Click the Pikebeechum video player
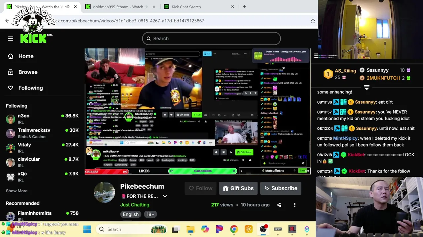Image resolution: width=423 pixels, height=237 pixels. click(x=197, y=111)
